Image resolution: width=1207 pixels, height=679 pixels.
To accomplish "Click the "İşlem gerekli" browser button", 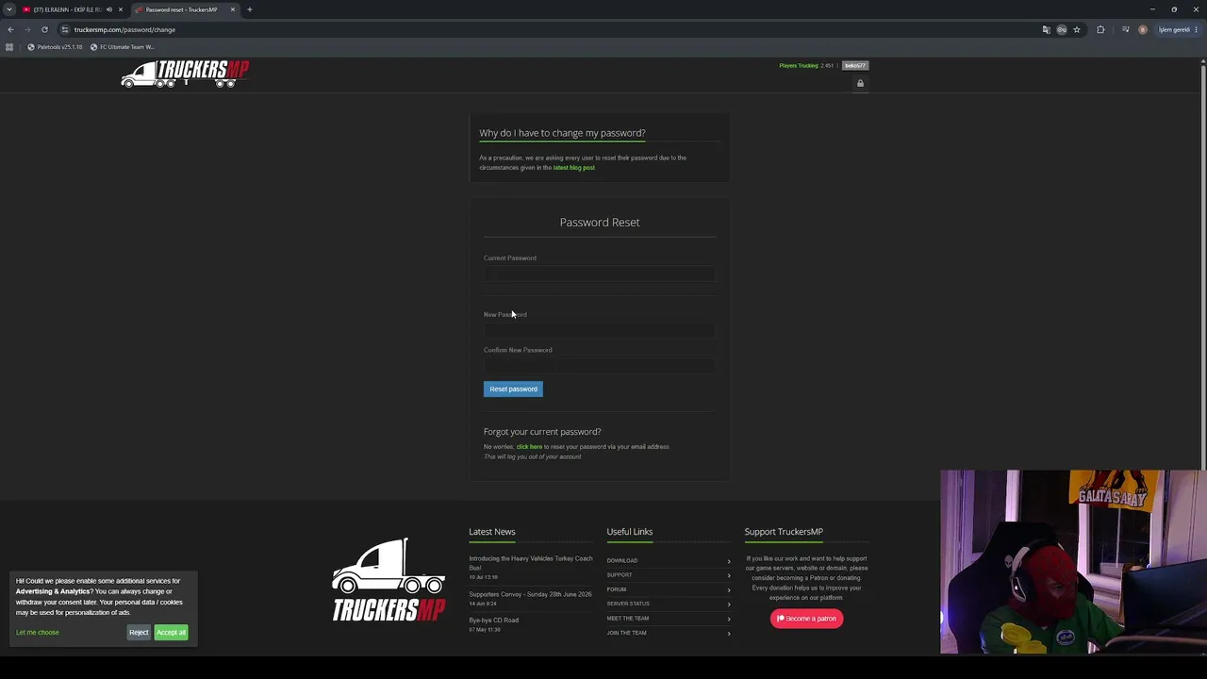I will point(1176,29).
